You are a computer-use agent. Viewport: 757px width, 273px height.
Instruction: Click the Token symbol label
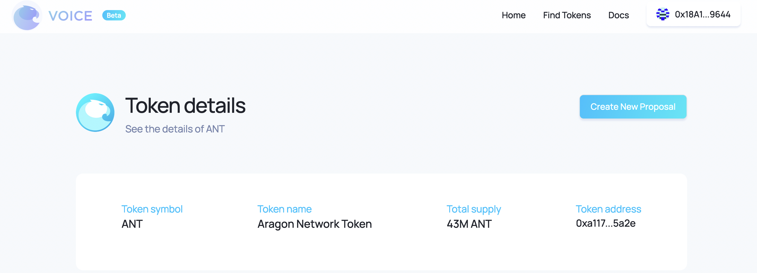(152, 209)
